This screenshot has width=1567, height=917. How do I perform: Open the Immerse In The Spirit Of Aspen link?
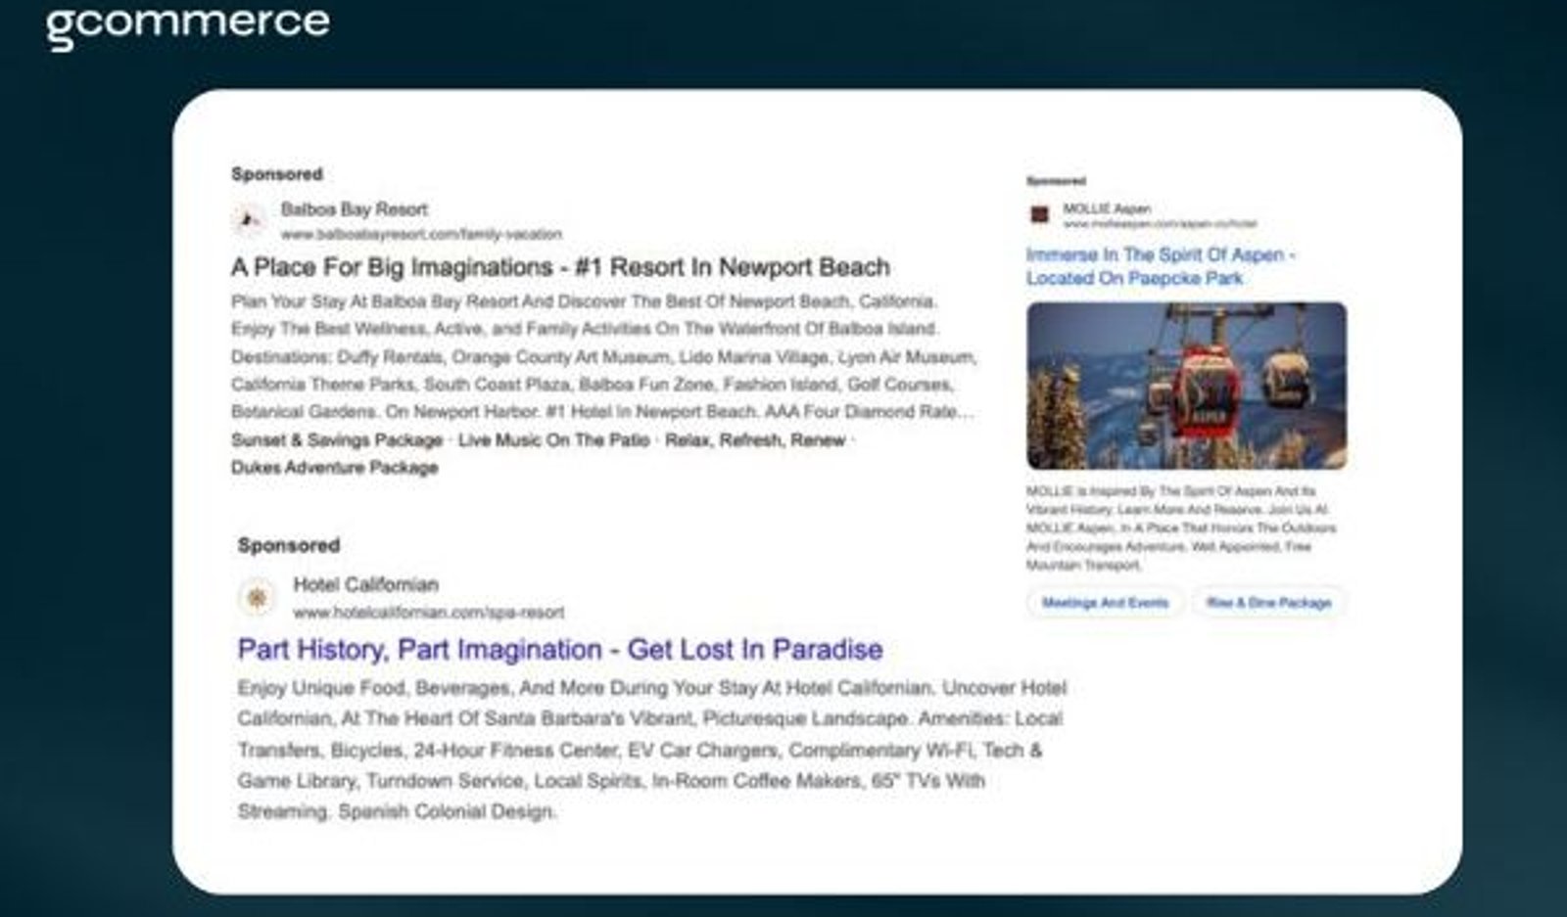click(1161, 266)
